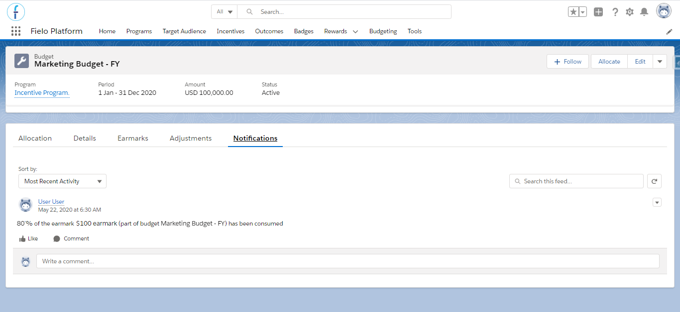Click the Edit button
Viewport: 680px width, 312px height.
pos(640,62)
